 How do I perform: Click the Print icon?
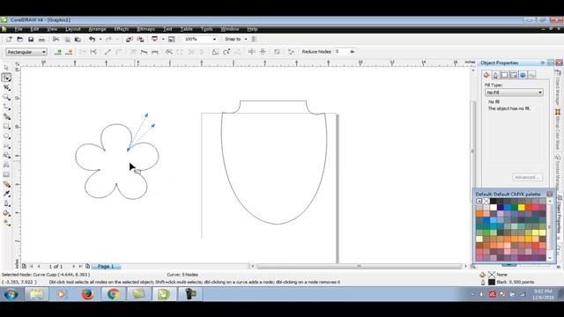[41, 39]
